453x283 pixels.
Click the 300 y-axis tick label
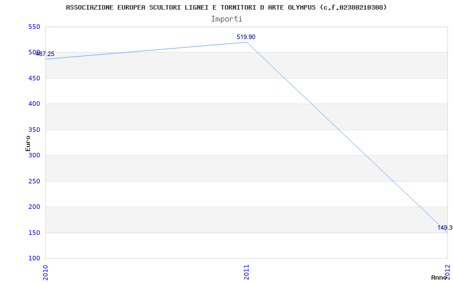[x=34, y=155]
